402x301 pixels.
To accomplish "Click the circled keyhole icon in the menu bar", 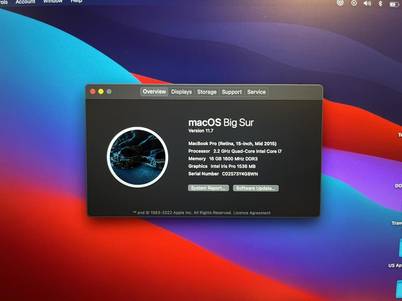I will click(340, 3).
